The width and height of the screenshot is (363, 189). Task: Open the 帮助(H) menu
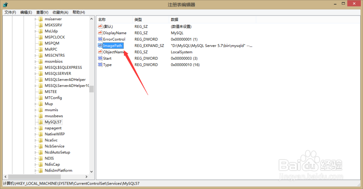click(x=79, y=12)
